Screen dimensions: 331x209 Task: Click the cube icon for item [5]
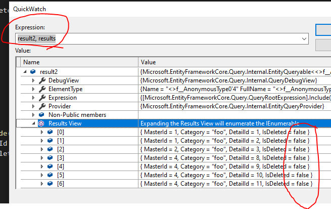point(50,175)
